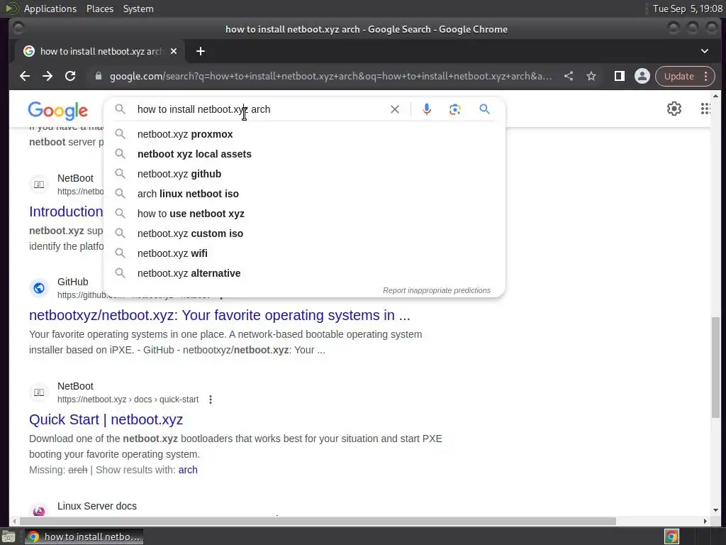Open a new Chrome tab

201,51
